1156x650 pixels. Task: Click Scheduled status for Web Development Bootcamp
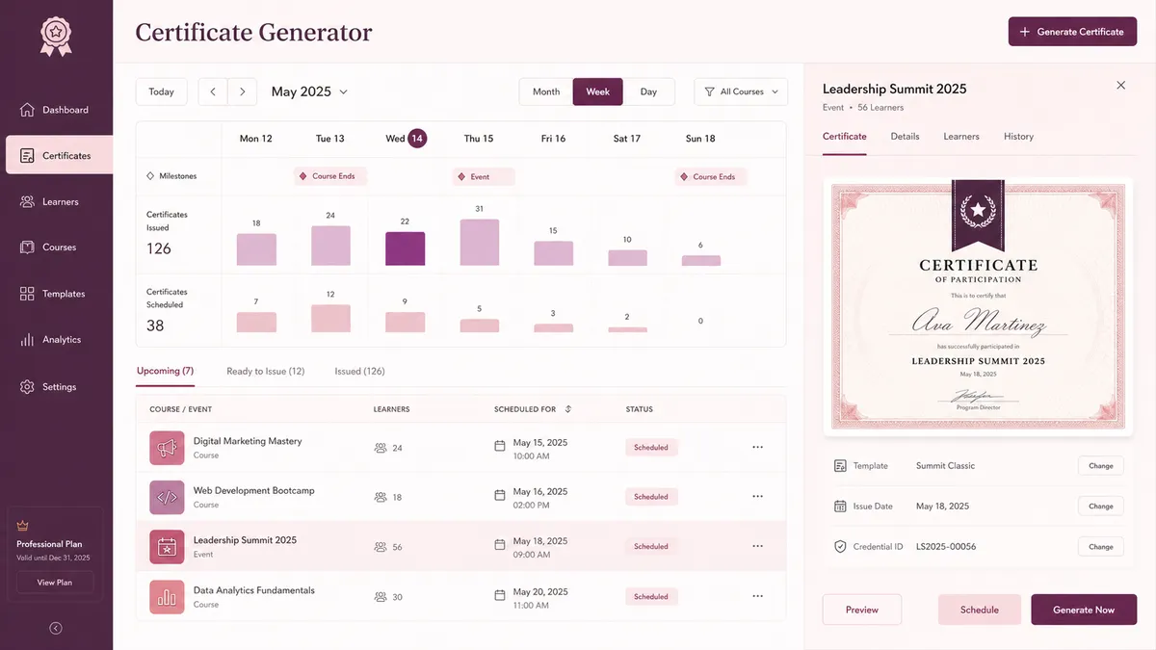(x=651, y=497)
